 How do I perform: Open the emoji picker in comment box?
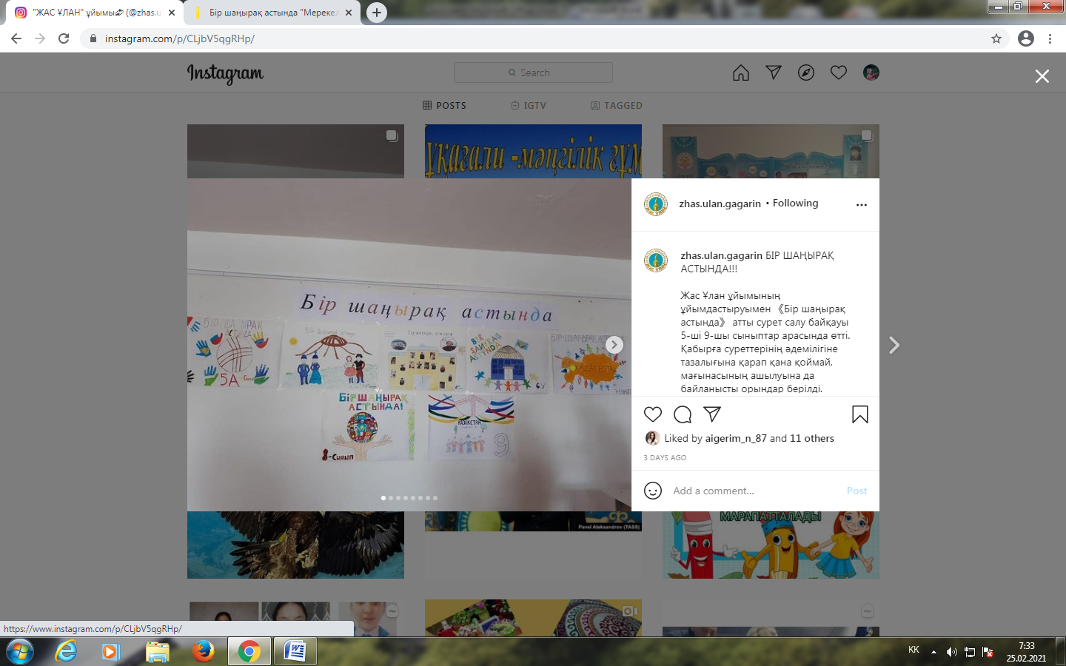coord(652,491)
